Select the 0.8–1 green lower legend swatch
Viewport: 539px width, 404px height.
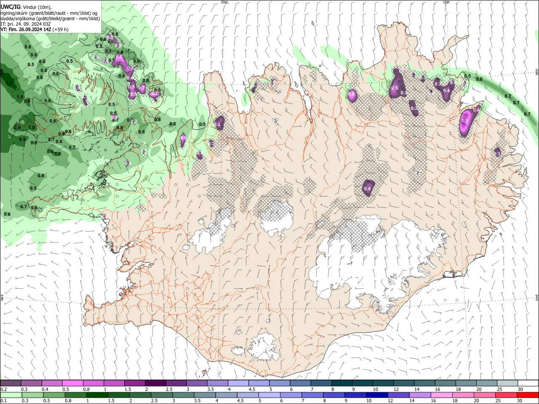coord(75,395)
